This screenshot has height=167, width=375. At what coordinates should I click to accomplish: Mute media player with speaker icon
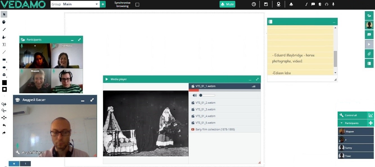(x=195, y=95)
